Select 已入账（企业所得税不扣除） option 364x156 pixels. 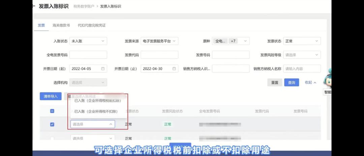click(x=96, y=111)
